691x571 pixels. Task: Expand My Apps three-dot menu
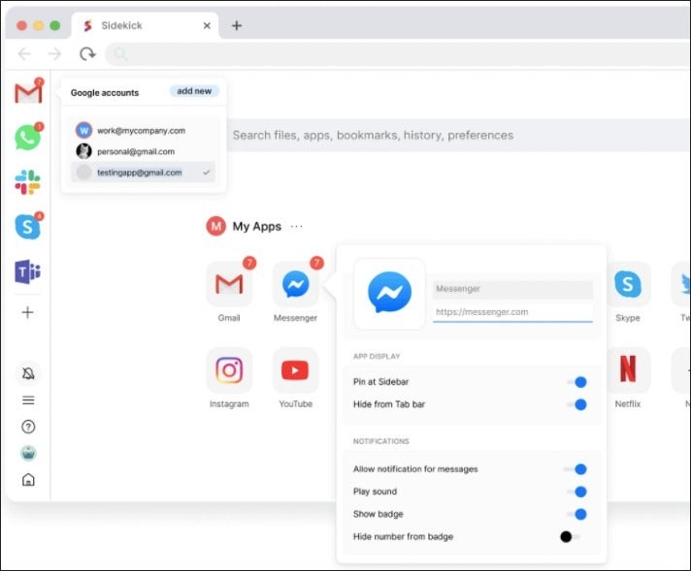point(297,227)
